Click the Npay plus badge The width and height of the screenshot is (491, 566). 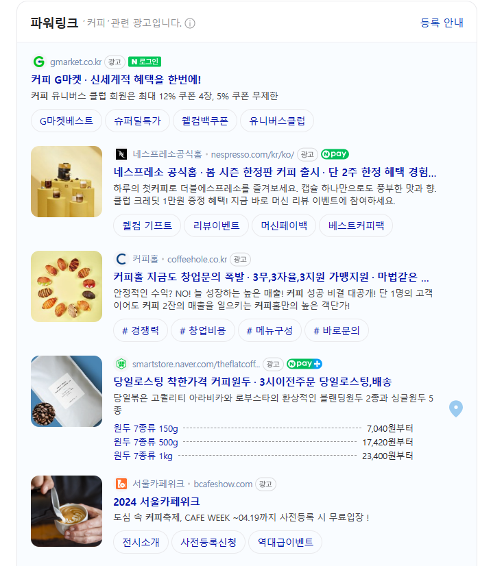click(304, 364)
